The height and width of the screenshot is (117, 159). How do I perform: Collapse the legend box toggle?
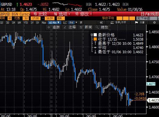coord(92,35)
